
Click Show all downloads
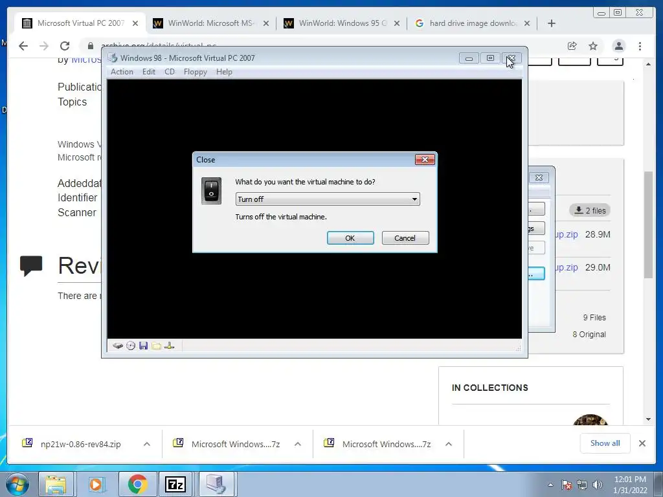pos(605,443)
